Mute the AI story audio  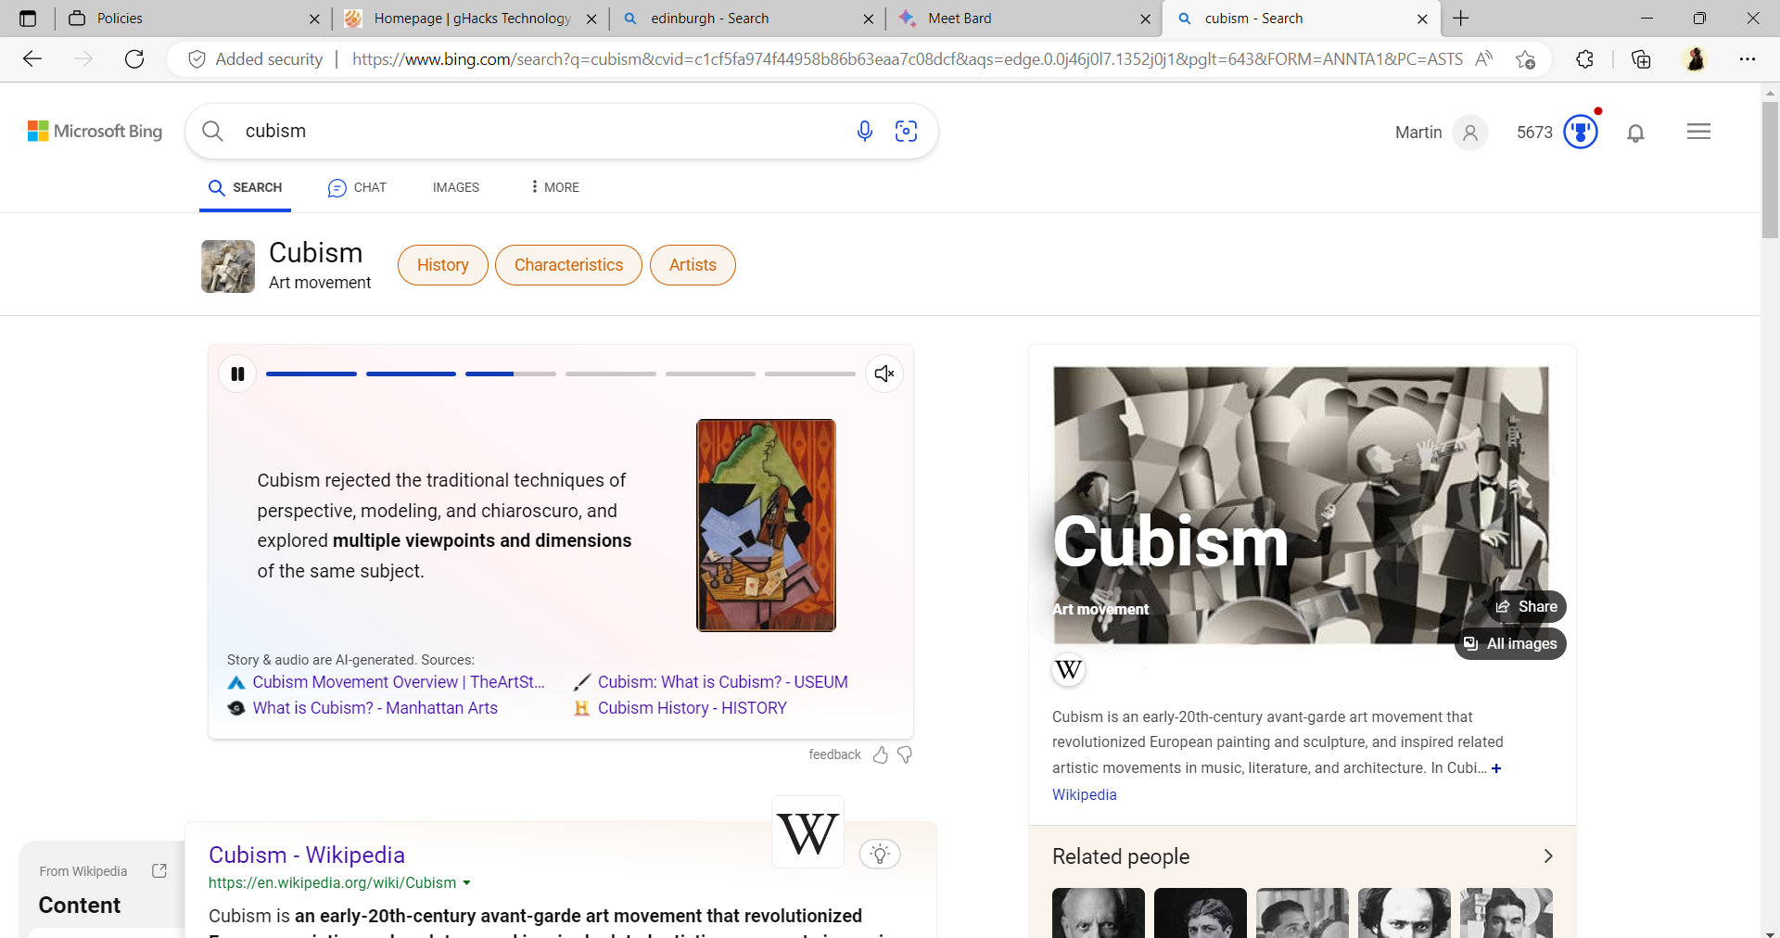pos(884,374)
